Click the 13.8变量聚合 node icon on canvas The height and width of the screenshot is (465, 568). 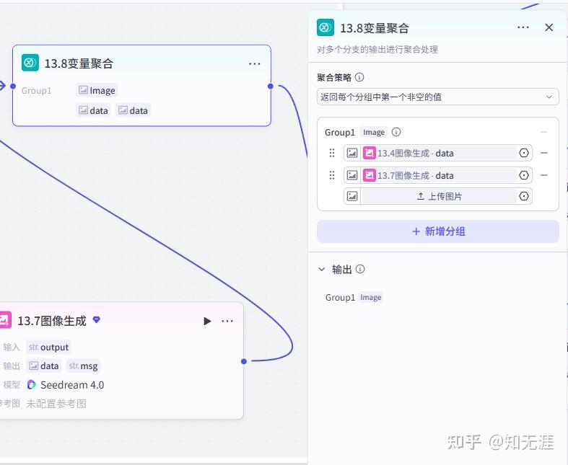coord(30,63)
